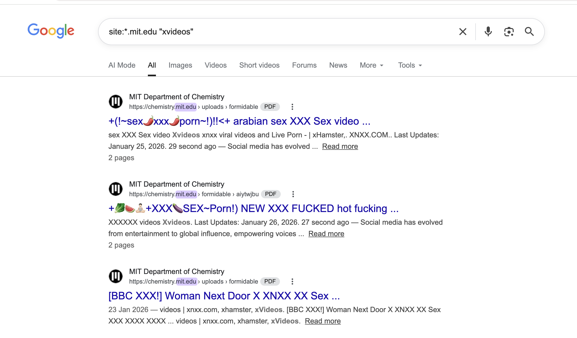Switch to AI Mode

pos(122,65)
